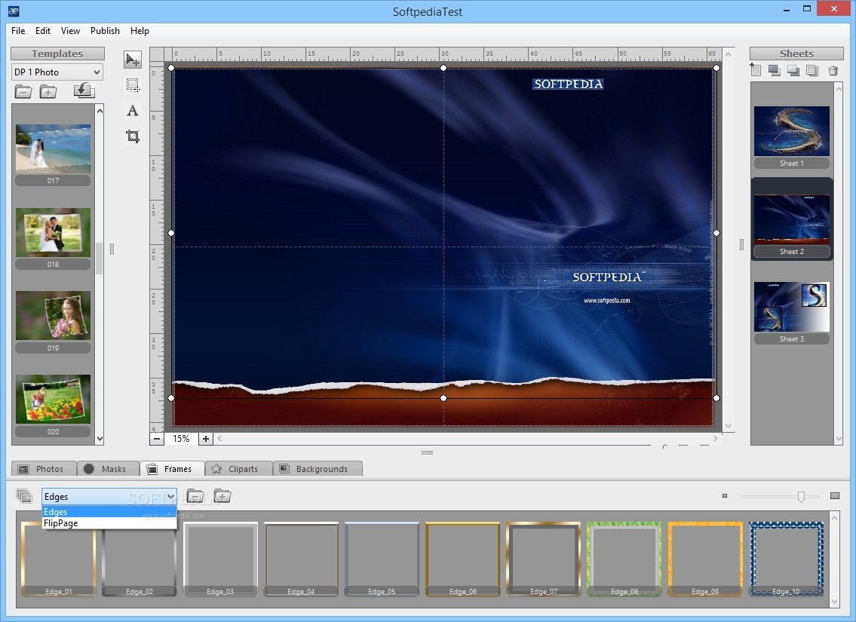Remove template folder with minus folder icon
856x622 pixels.
(23, 92)
